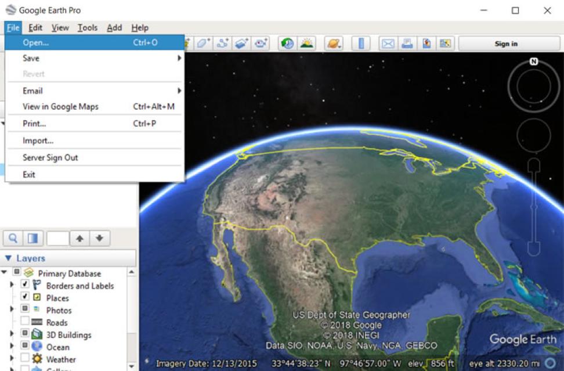564x371 pixels.
Task: Click the Ocean globe layer icon
Action: [37, 347]
